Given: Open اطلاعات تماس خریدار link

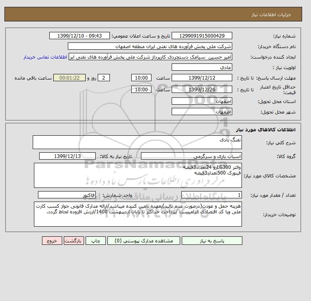Looking at the screenshot, I should [x=45, y=57].
